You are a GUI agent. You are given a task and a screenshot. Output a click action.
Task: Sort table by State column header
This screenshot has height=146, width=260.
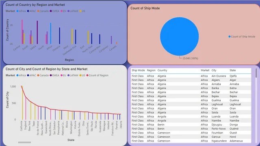[232, 70]
